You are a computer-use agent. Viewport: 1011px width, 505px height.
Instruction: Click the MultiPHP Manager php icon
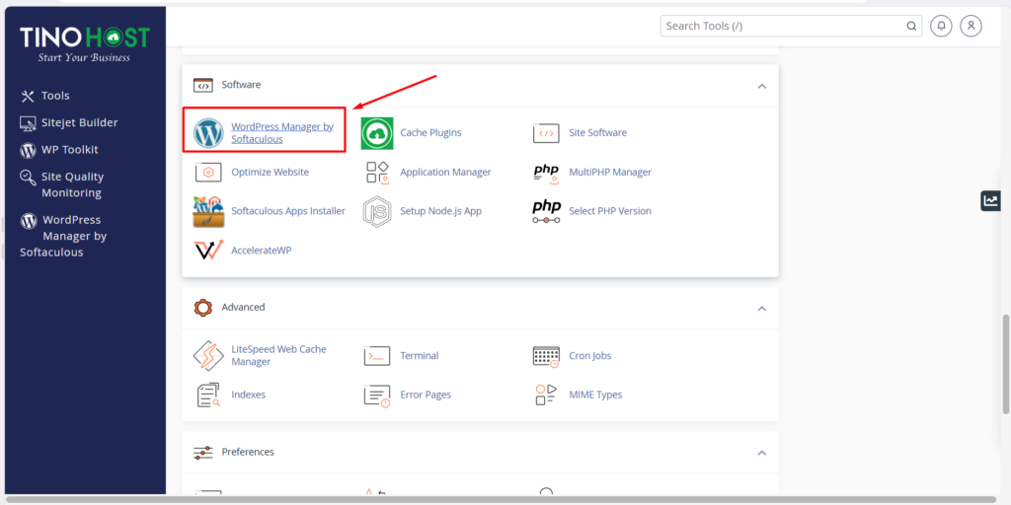(546, 173)
